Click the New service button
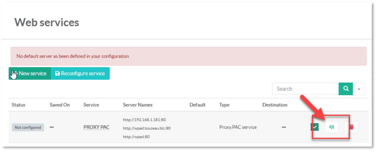 pos(30,73)
